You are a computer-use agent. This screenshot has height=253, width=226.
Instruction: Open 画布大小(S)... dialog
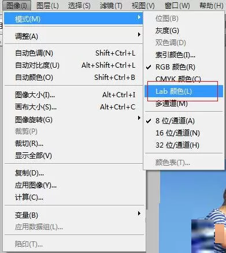73,107
